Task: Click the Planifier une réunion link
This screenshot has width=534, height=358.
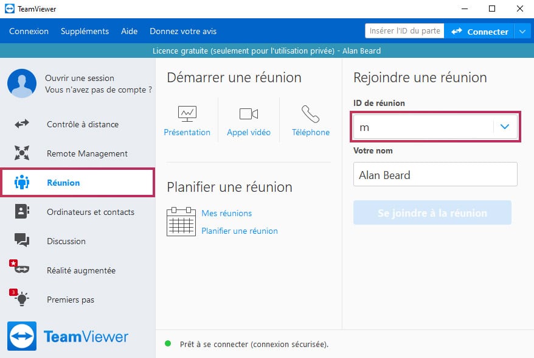Action: (240, 231)
